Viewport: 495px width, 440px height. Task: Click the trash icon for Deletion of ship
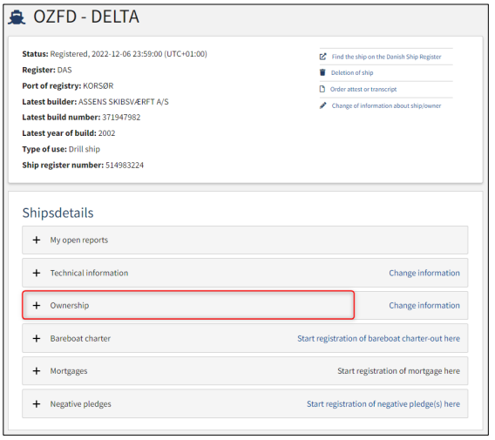coord(322,72)
